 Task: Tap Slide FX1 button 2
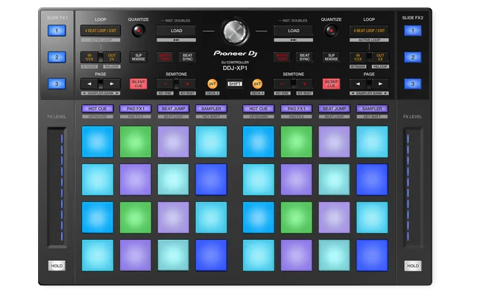[x=57, y=57]
